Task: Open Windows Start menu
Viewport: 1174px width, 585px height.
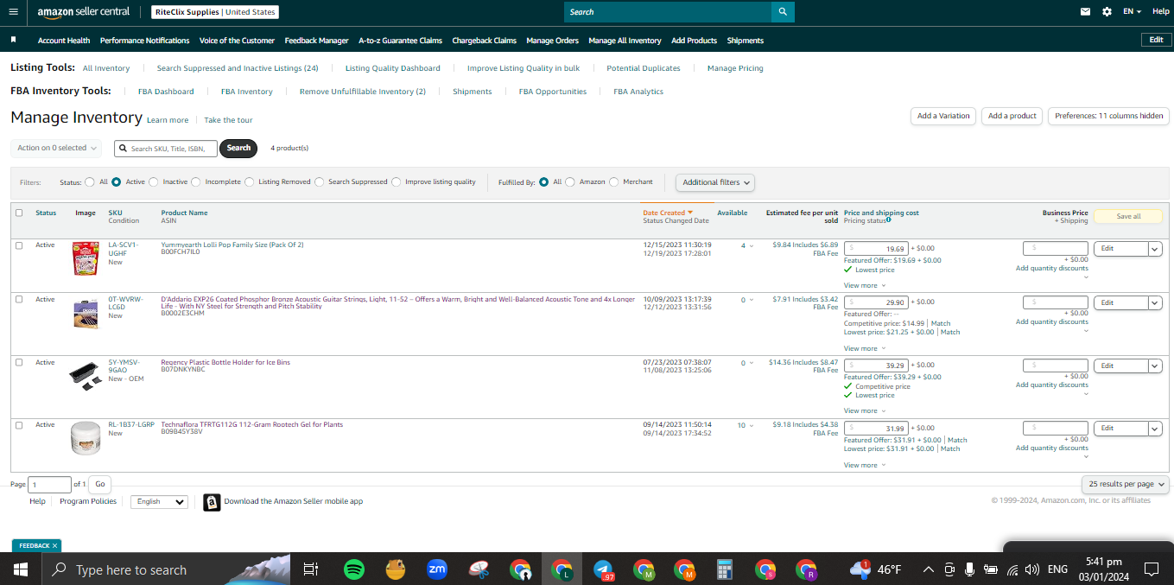Action: click(21, 569)
